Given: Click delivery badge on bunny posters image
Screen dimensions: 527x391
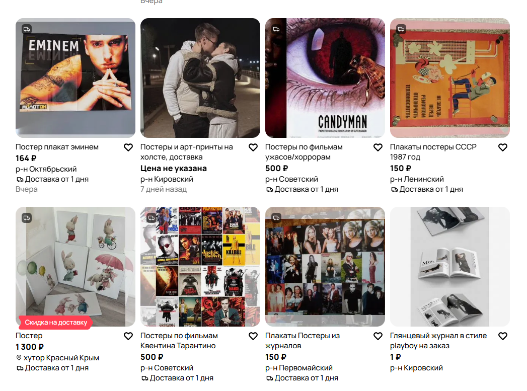Looking at the screenshot, I should tap(27, 218).
